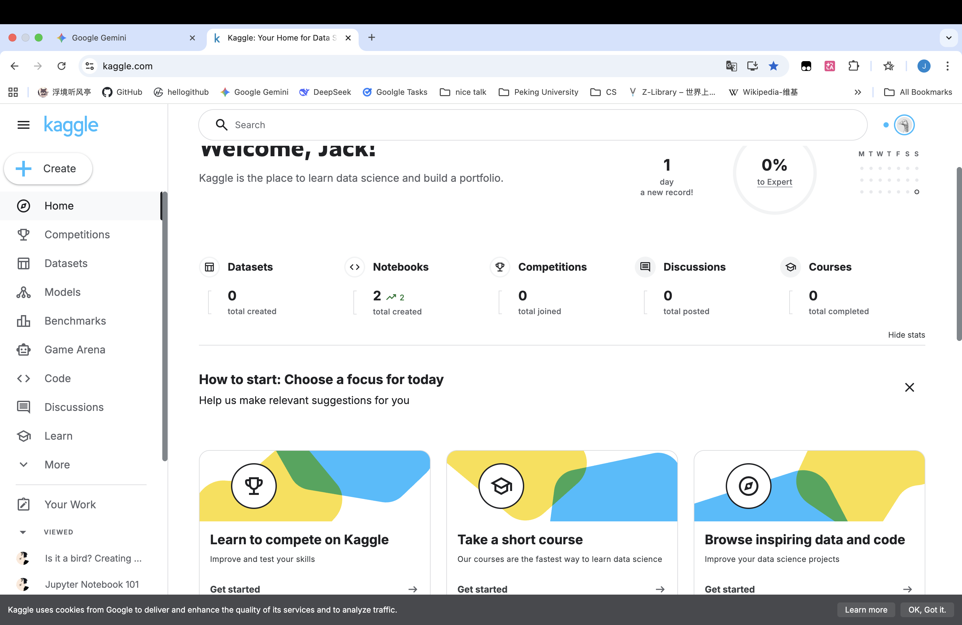Switch to the Google Gemini tab
Screen dimensions: 962x625
click(x=99, y=38)
